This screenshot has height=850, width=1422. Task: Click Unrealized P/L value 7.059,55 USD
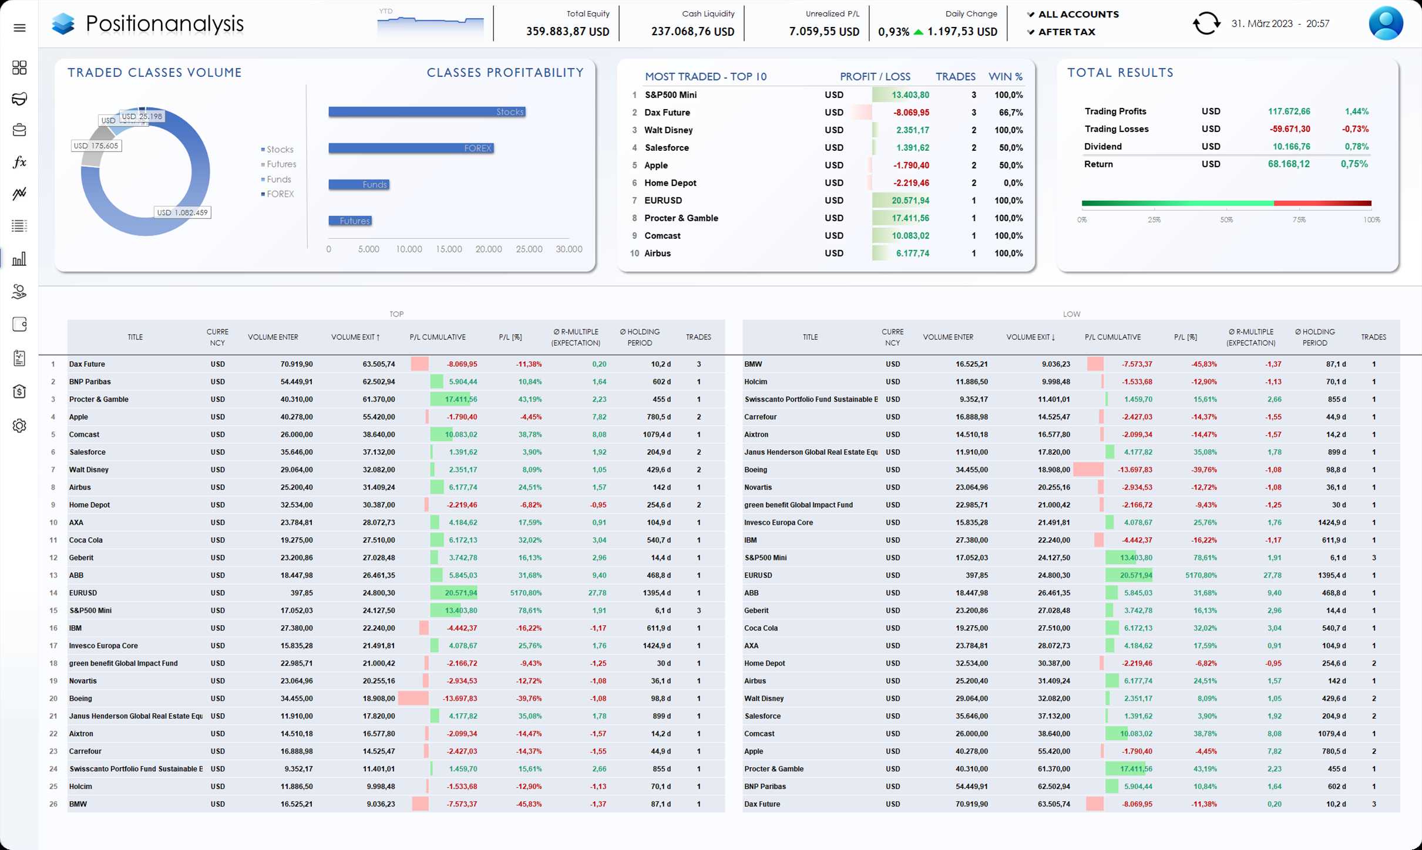(824, 32)
